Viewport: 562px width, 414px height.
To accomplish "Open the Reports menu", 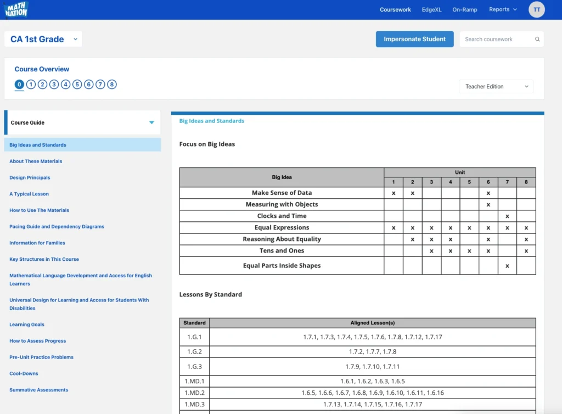I will [x=503, y=9].
